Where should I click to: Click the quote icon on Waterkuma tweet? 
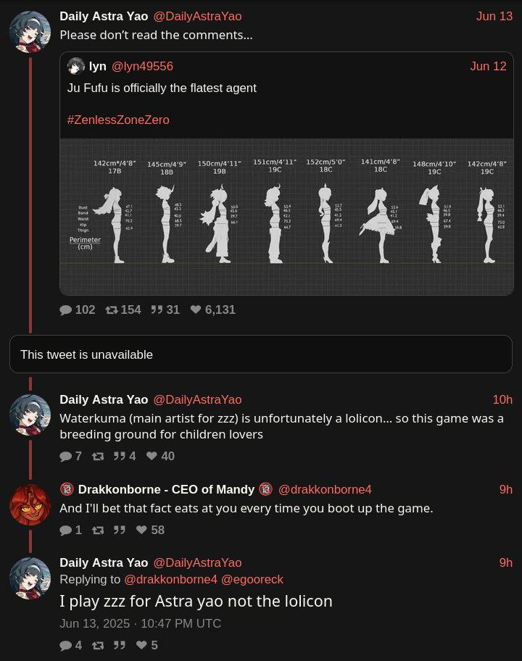(x=119, y=457)
